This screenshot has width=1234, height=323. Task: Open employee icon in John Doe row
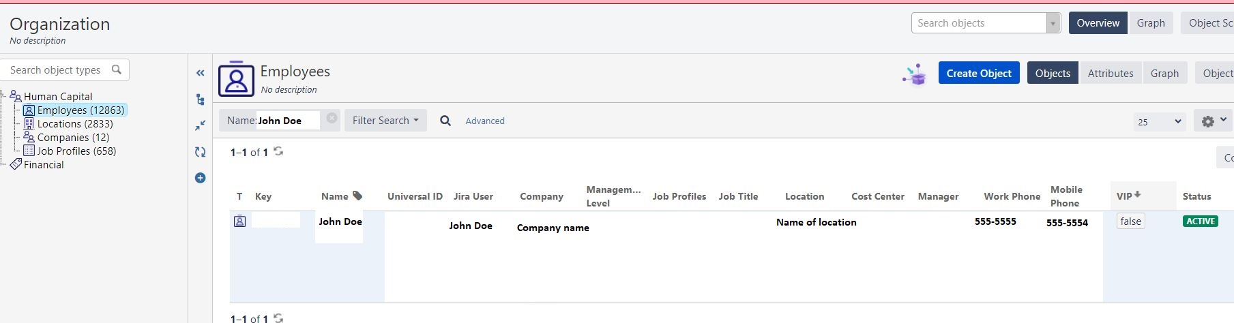[239, 221]
